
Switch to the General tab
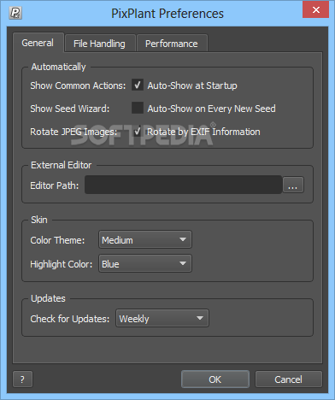point(38,43)
